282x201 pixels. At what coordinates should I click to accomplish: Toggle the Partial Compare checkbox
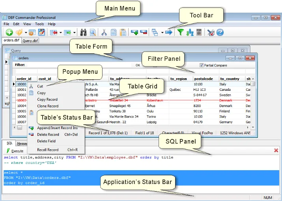tap(202, 65)
